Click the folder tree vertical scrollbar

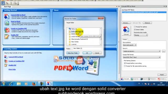[x=101, y=37]
